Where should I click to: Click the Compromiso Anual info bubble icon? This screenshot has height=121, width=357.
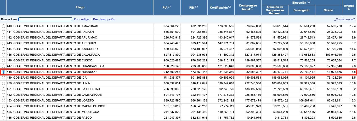click(252, 9)
